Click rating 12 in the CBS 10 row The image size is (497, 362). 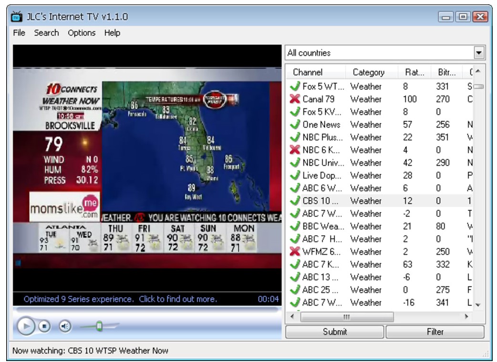click(x=407, y=201)
